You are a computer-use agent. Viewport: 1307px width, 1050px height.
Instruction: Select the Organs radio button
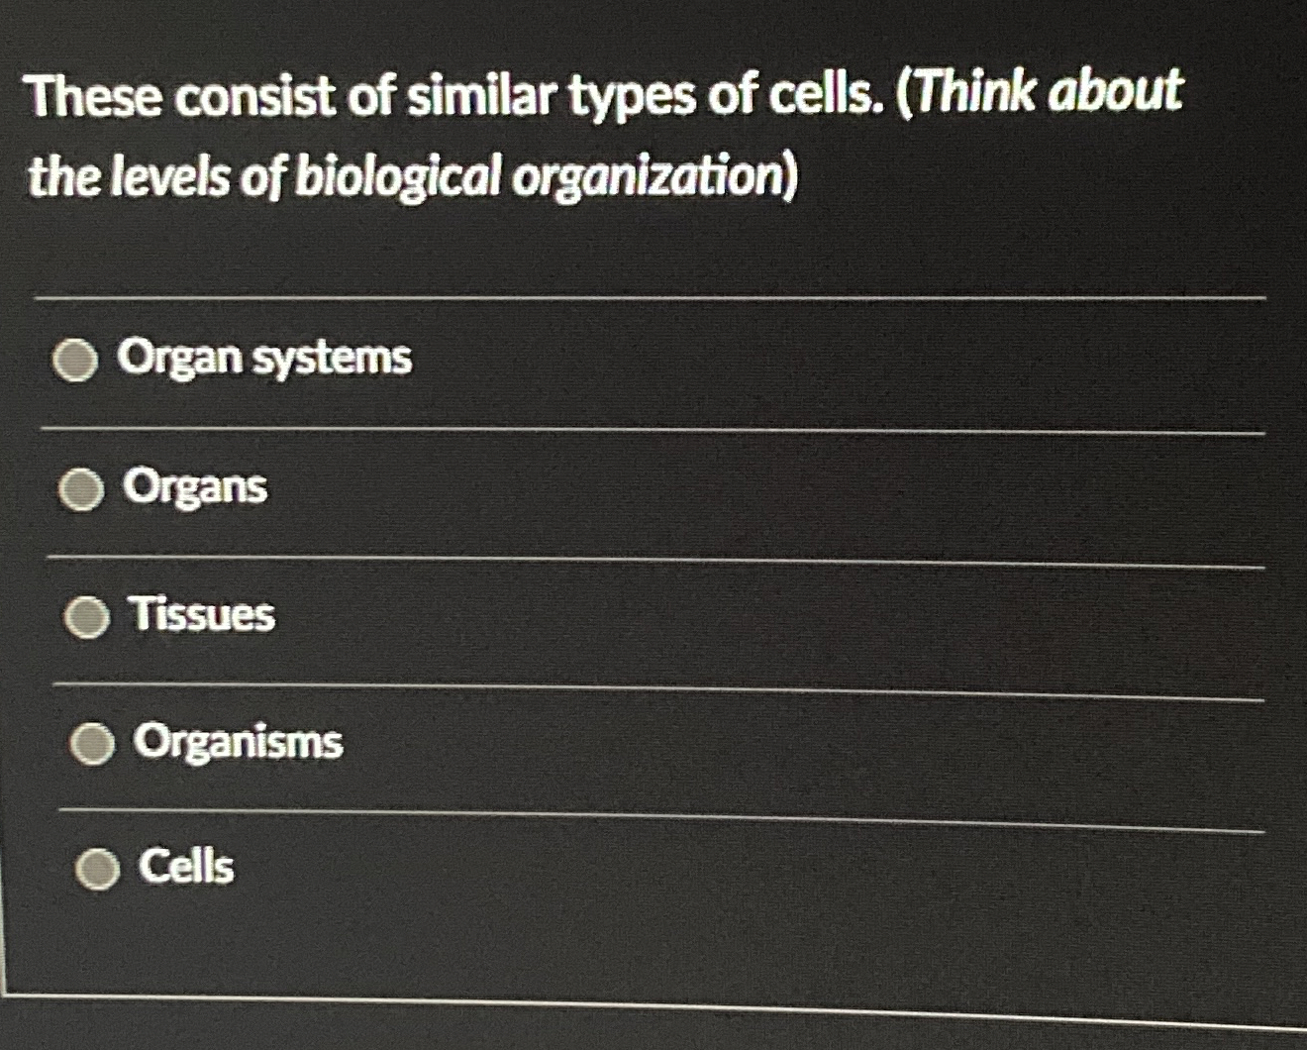81,487
